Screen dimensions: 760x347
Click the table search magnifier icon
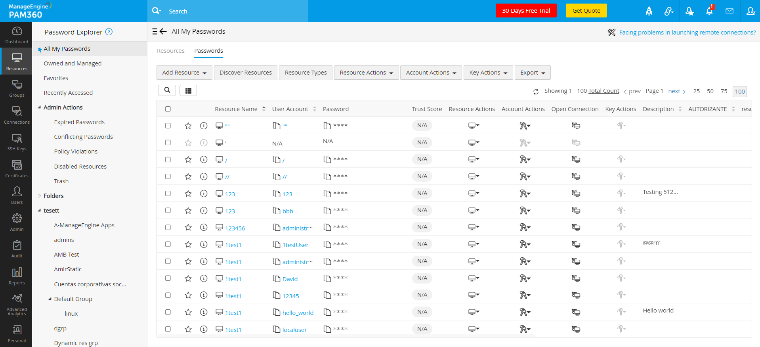[167, 90]
